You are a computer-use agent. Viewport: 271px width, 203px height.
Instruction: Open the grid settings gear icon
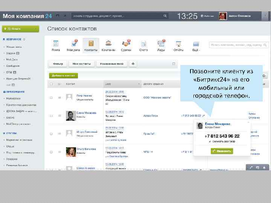[x=264, y=76]
